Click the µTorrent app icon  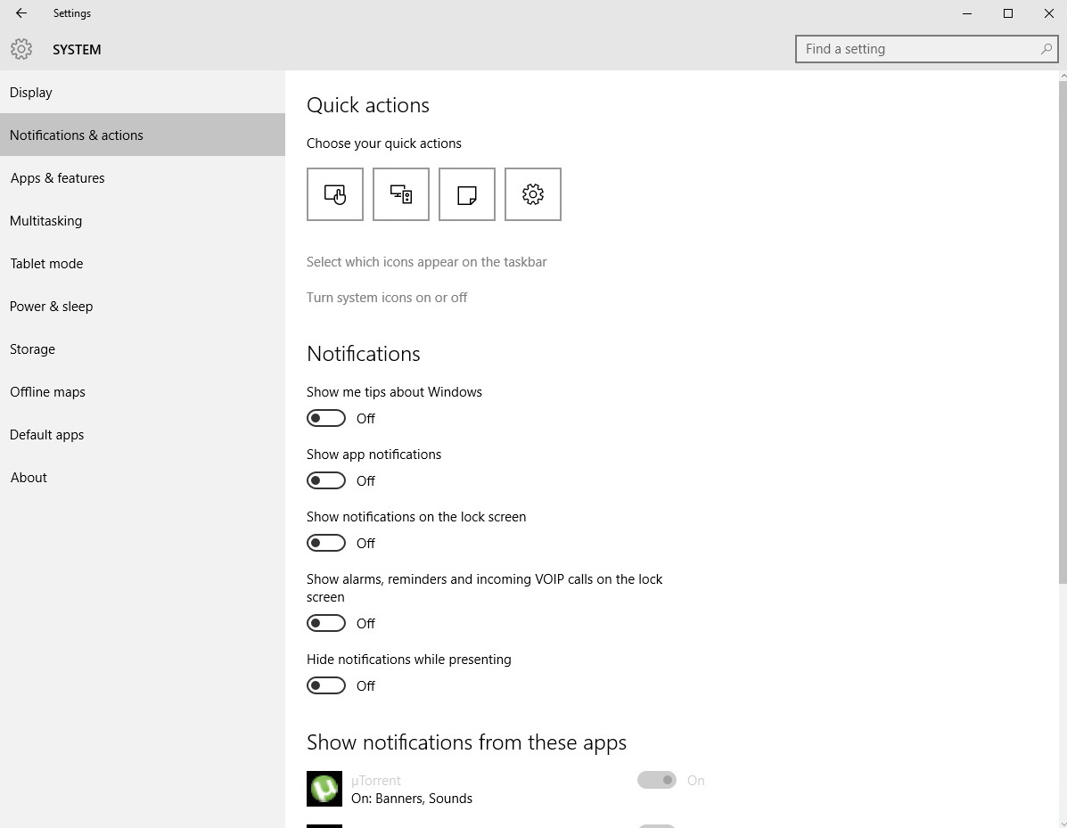tap(324, 789)
